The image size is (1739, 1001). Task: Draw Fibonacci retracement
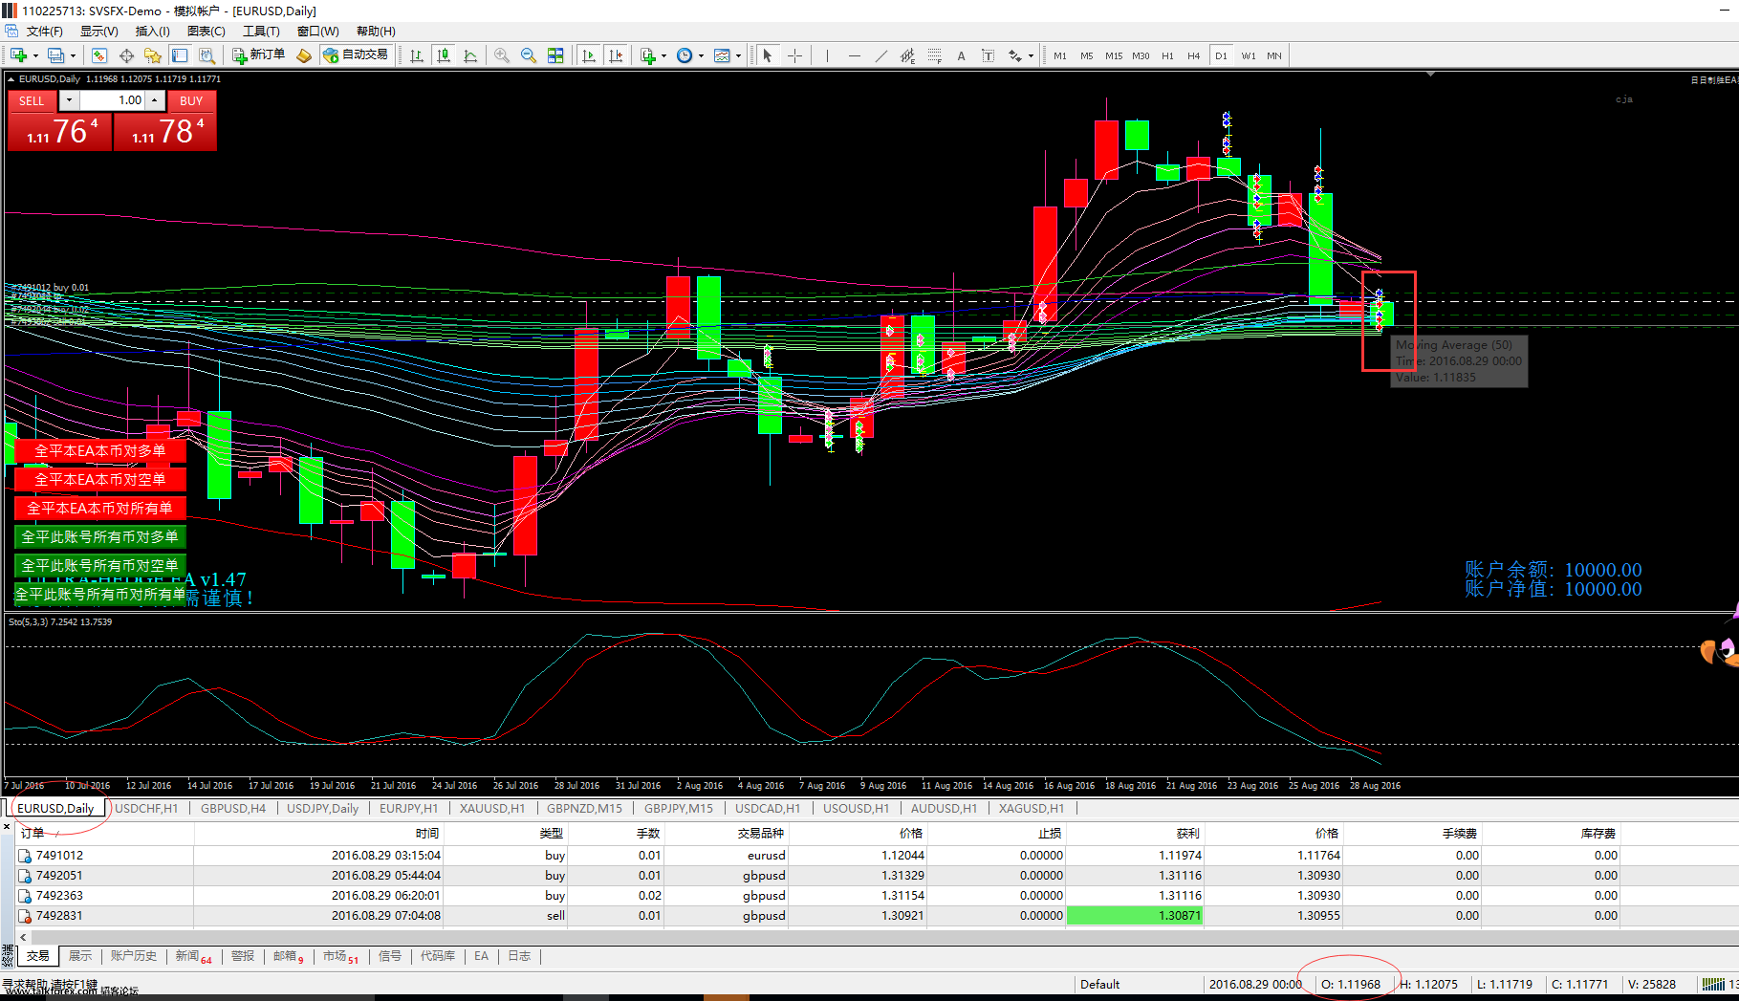tap(934, 55)
